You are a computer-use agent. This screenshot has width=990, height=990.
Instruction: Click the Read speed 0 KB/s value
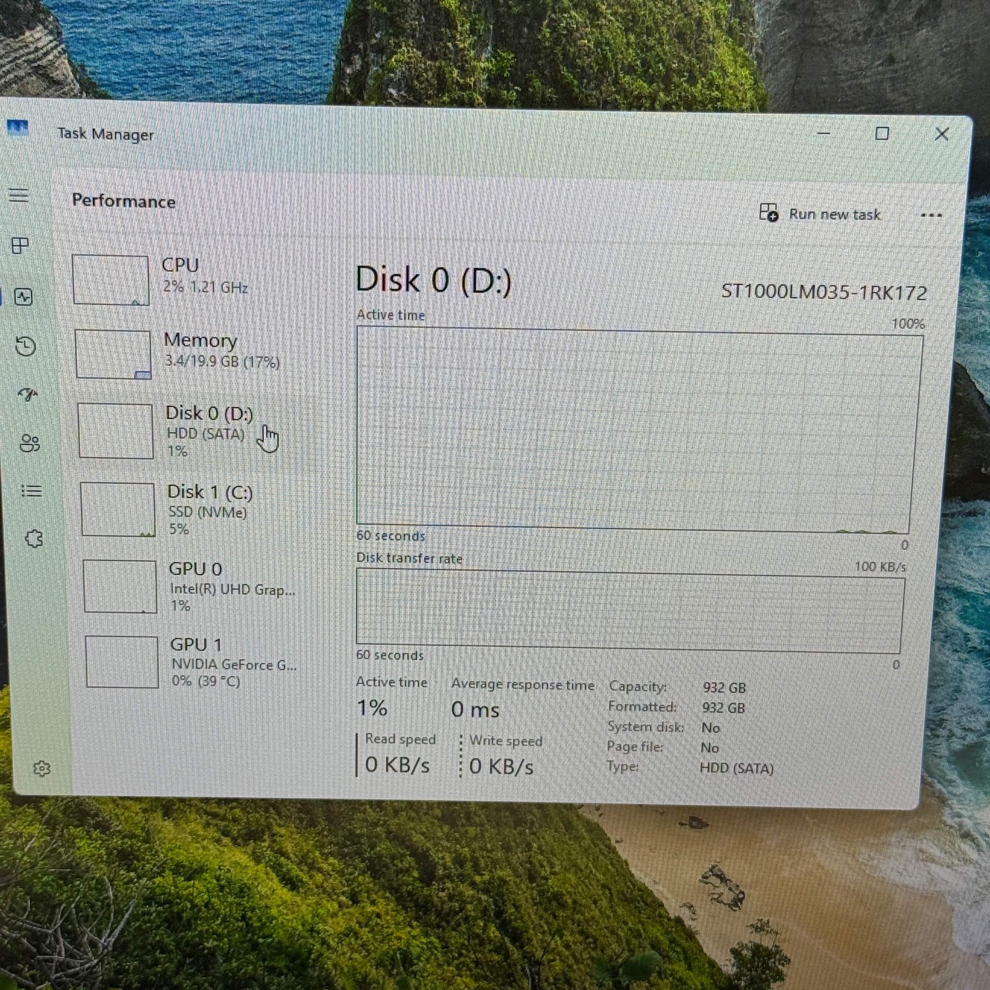tap(397, 765)
